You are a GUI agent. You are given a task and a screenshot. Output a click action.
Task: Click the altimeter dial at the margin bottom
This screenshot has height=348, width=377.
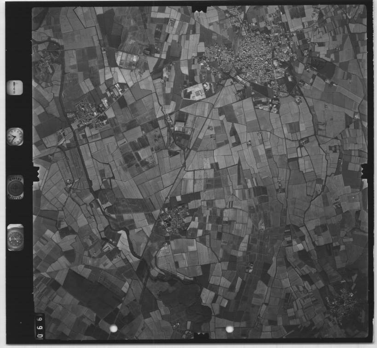(15, 237)
